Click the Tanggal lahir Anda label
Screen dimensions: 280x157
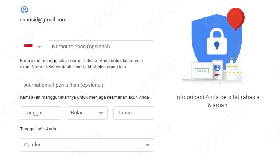click(x=38, y=129)
